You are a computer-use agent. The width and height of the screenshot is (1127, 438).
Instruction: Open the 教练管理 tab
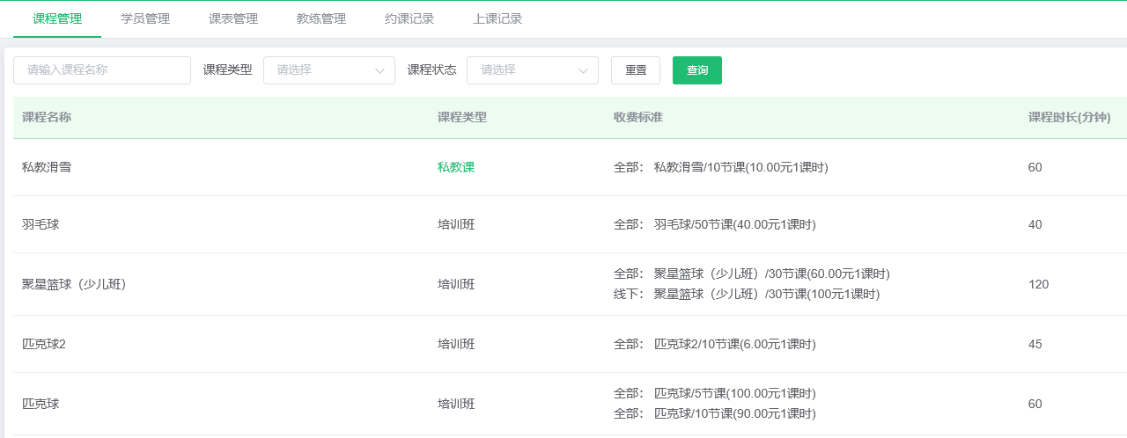pos(321,18)
